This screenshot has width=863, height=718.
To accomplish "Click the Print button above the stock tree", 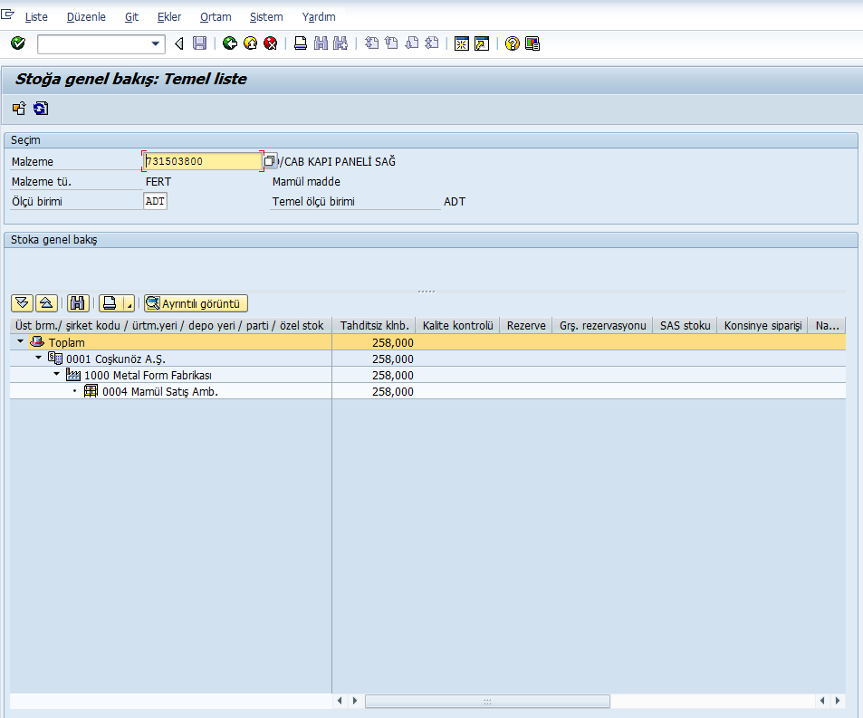I will click(110, 303).
